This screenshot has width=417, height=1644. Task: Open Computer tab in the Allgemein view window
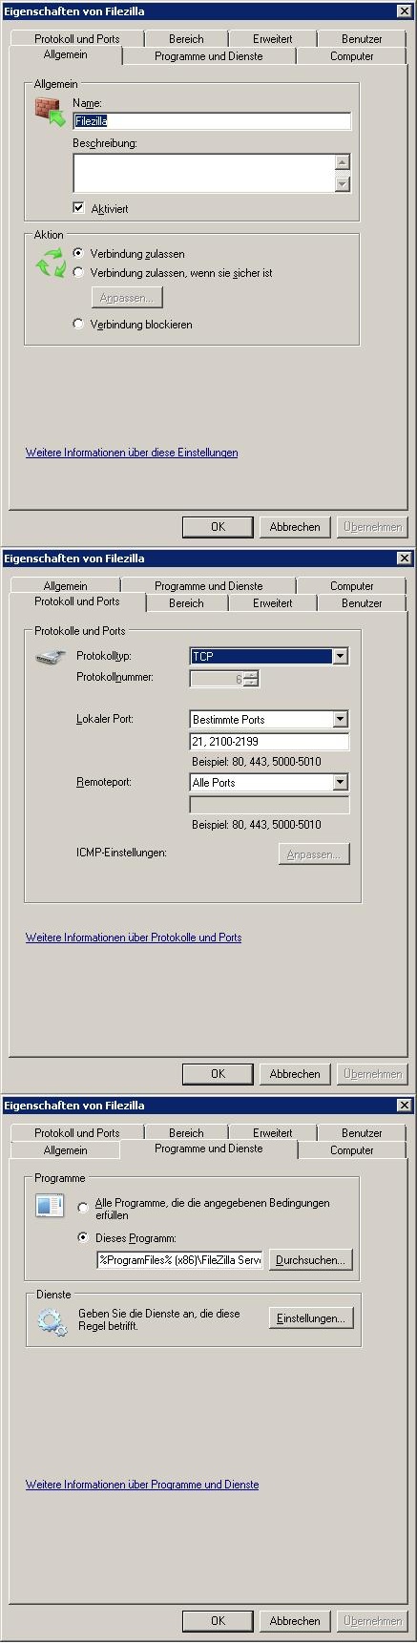tap(352, 56)
